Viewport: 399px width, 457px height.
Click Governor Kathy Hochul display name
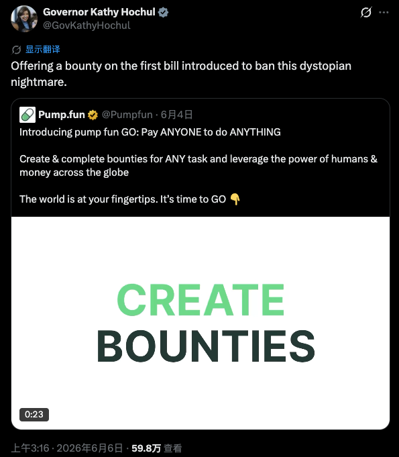click(x=99, y=12)
